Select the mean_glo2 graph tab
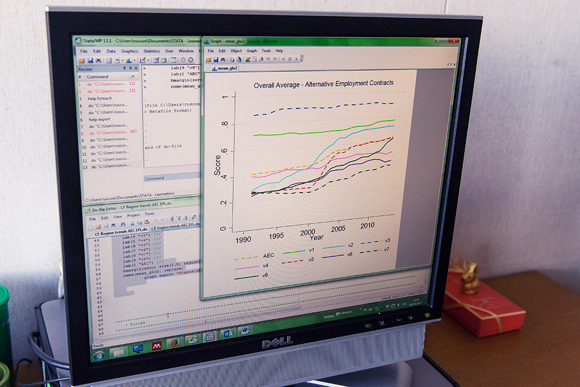Viewport: 580px width, 387px height. click(x=225, y=68)
